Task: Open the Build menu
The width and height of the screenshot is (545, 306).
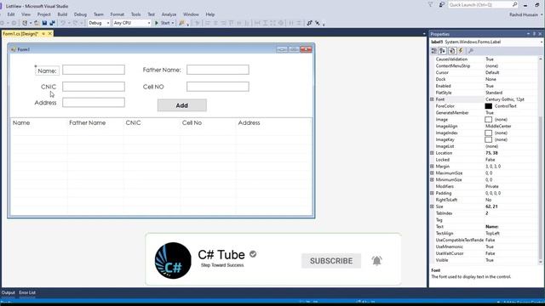Action: (62, 14)
